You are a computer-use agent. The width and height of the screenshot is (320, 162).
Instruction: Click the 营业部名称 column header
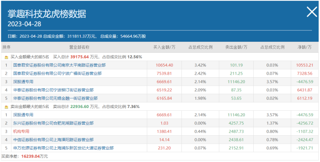pyautogui.click(x=80, y=47)
